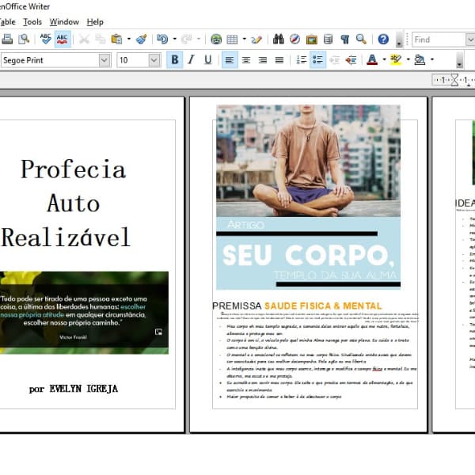Click the Paste clipboard icon
Image resolution: width=475 pixels, height=475 pixels.
[116, 39]
